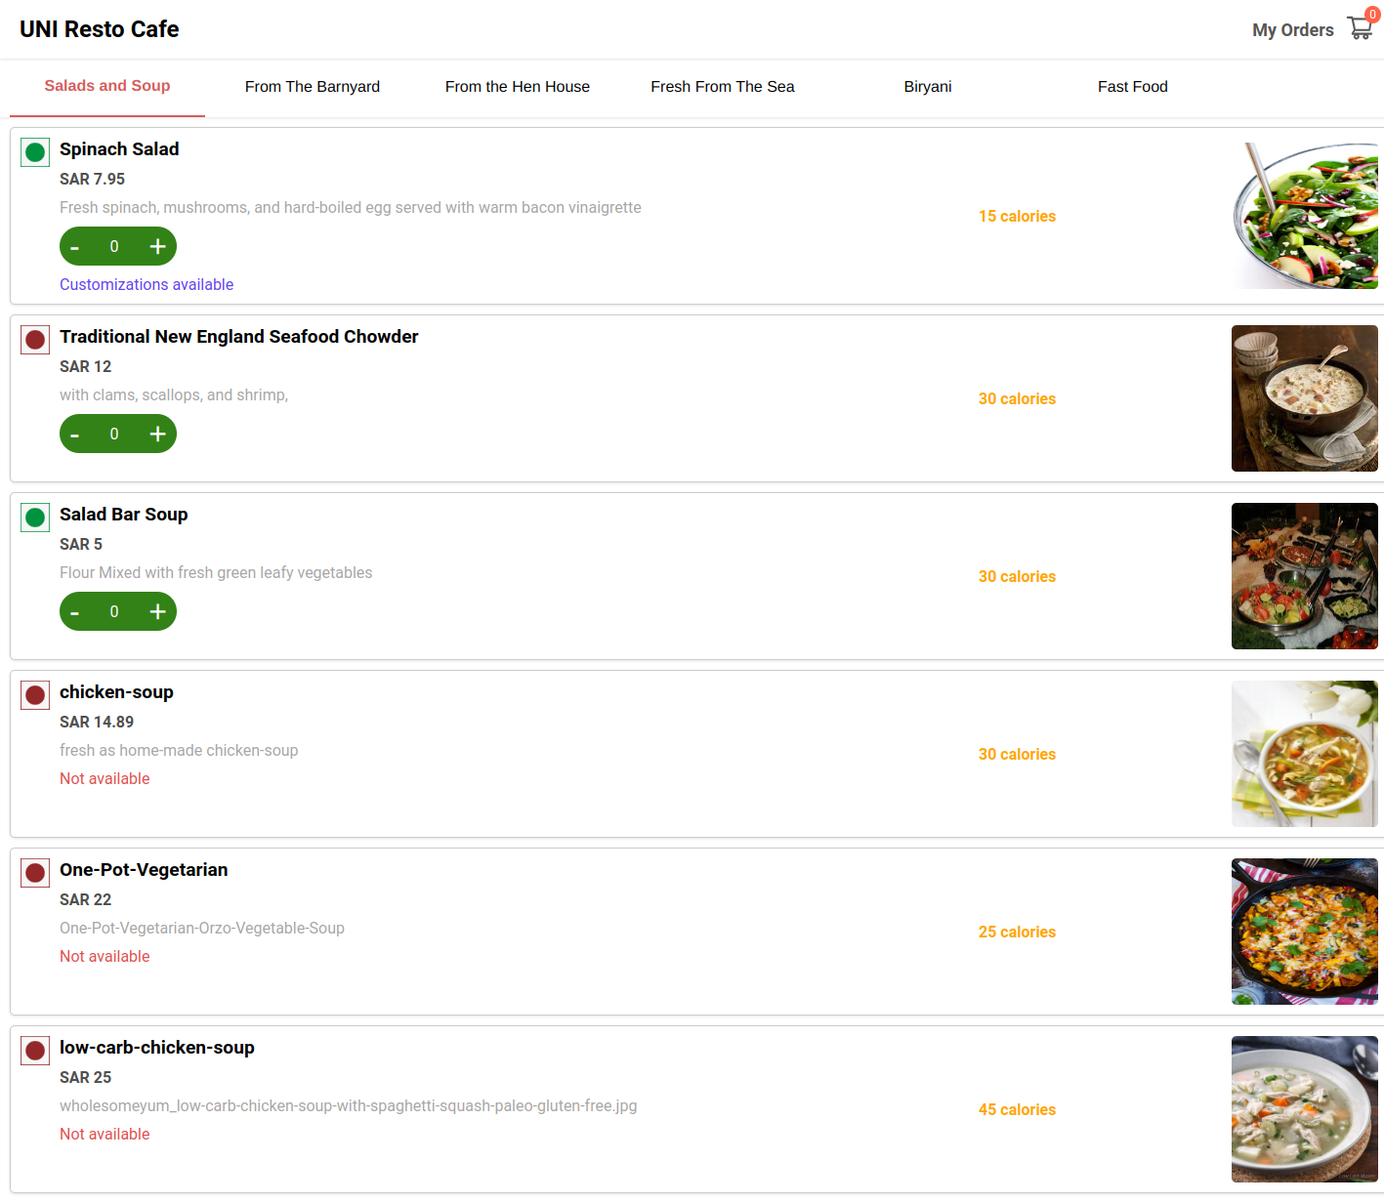This screenshot has height=1203, width=1384.
Task: Select the green vegetarian indicator on Spinach Salad
Action: coord(35,152)
